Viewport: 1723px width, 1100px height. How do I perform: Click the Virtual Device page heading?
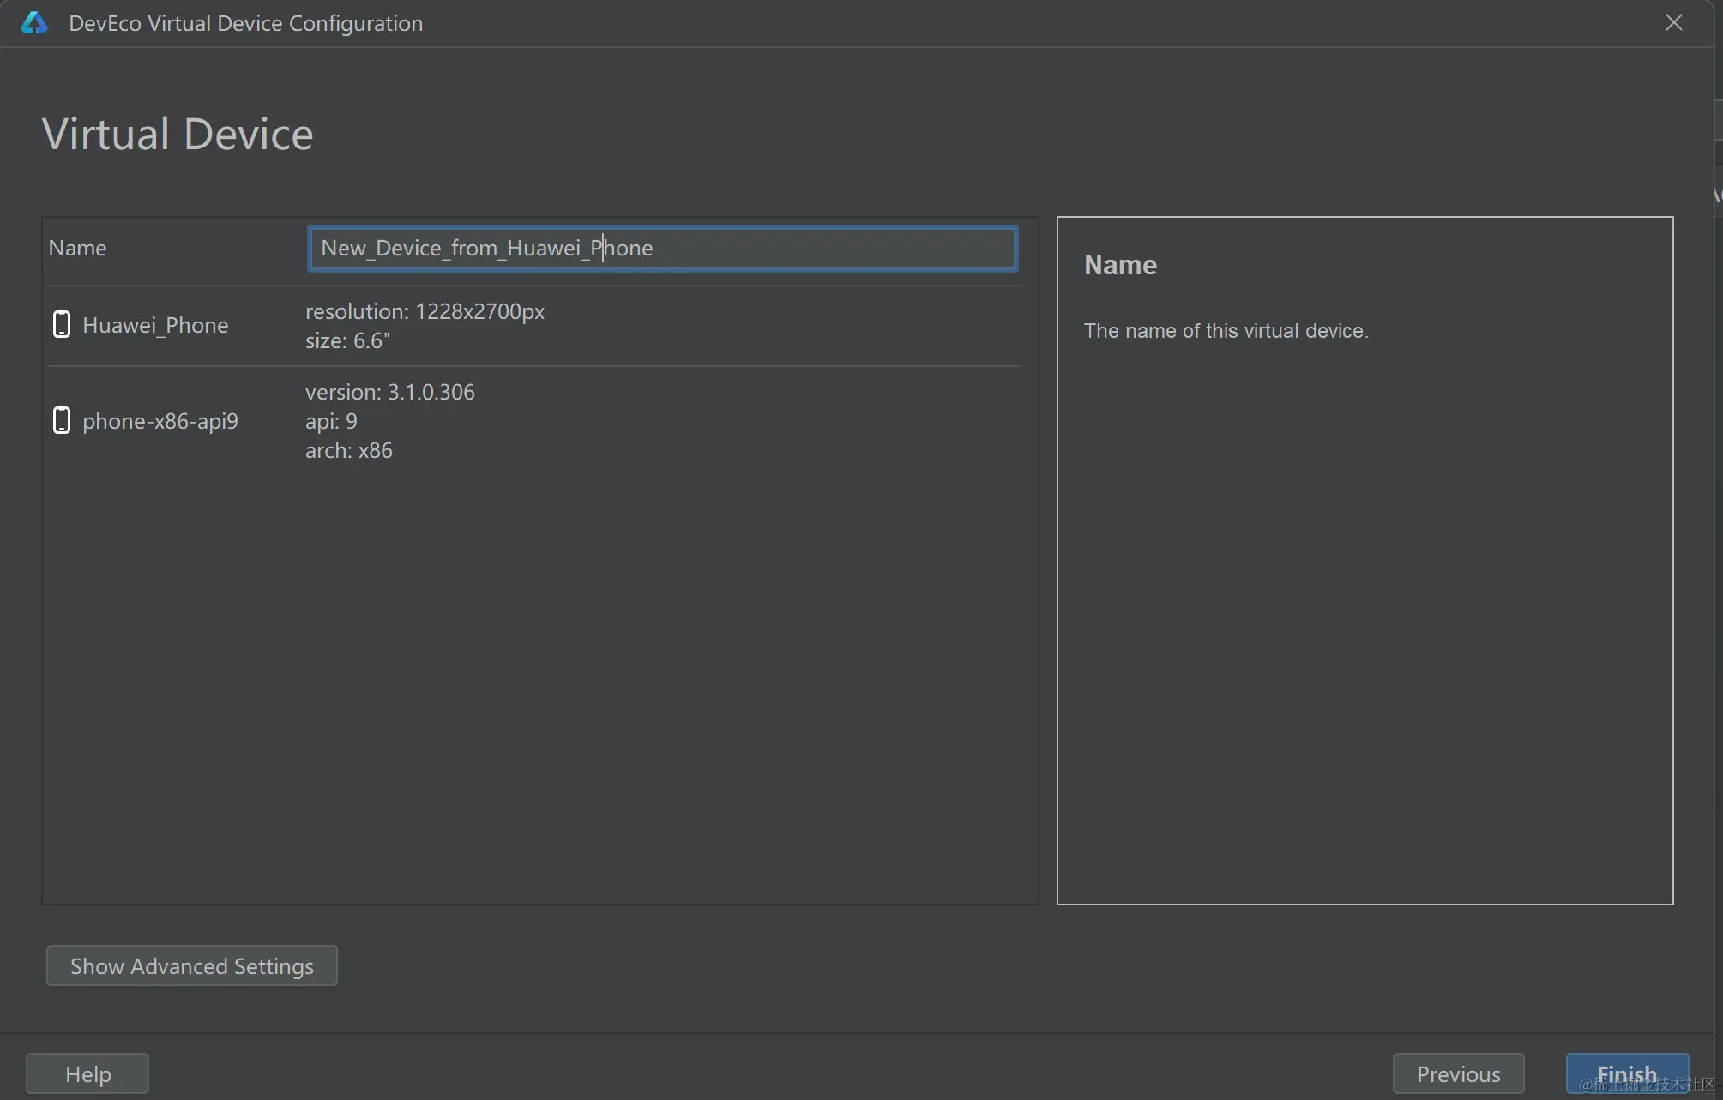coord(178,134)
